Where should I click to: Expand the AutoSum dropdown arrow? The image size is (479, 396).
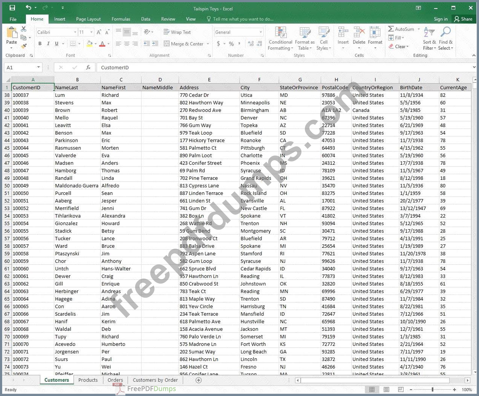pyautogui.click(x=419, y=29)
